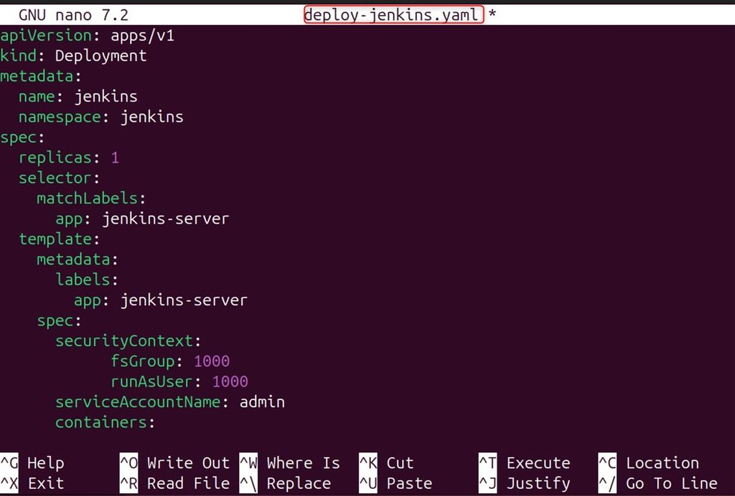Click the ^T Execute shortcut
735x496 pixels.
(525, 463)
